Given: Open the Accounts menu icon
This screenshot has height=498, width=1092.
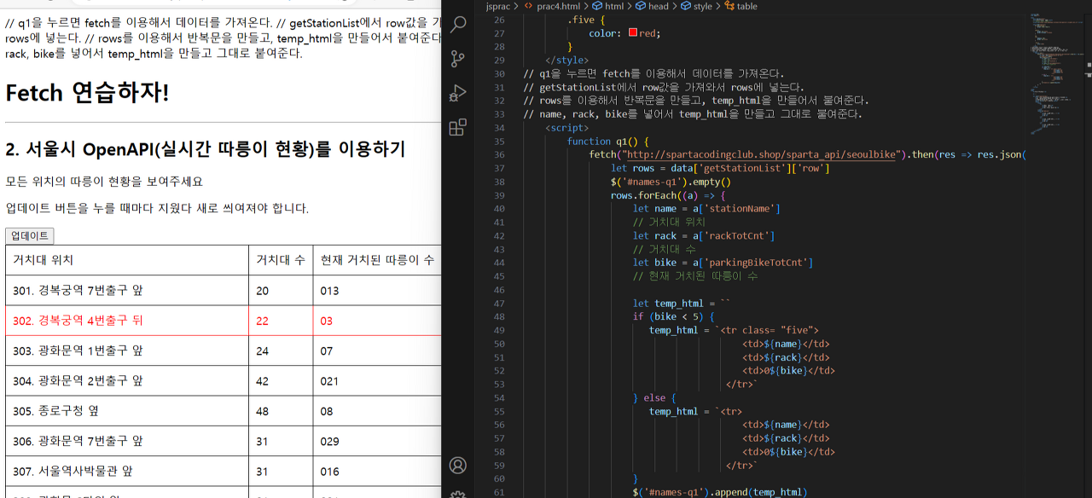Looking at the screenshot, I should point(458,466).
